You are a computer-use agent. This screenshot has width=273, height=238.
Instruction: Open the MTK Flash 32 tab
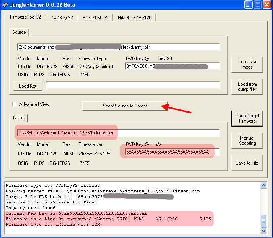point(95,18)
